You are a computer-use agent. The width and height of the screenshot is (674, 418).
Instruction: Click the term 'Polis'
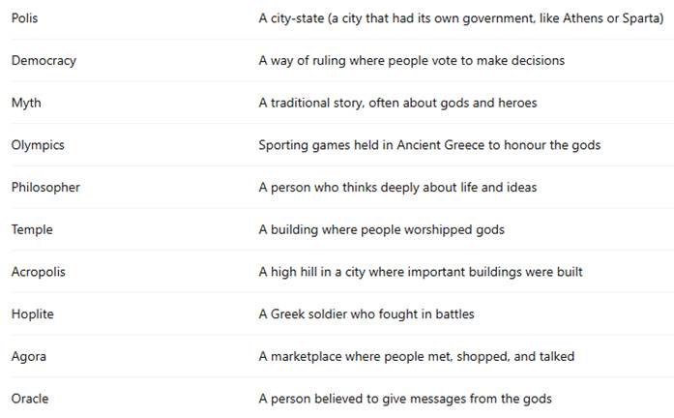[25, 18]
